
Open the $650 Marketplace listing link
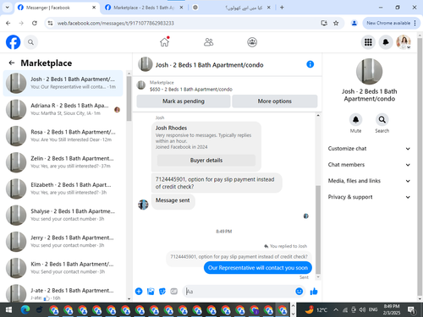coord(191,90)
